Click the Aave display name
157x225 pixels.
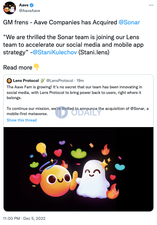(24, 5)
